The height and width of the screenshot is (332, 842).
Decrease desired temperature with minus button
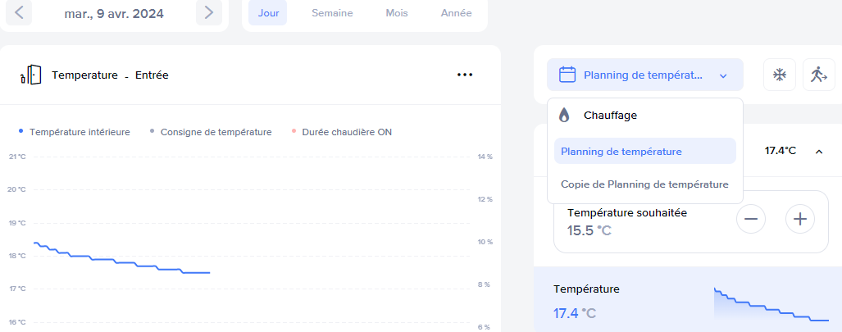pos(751,219)
